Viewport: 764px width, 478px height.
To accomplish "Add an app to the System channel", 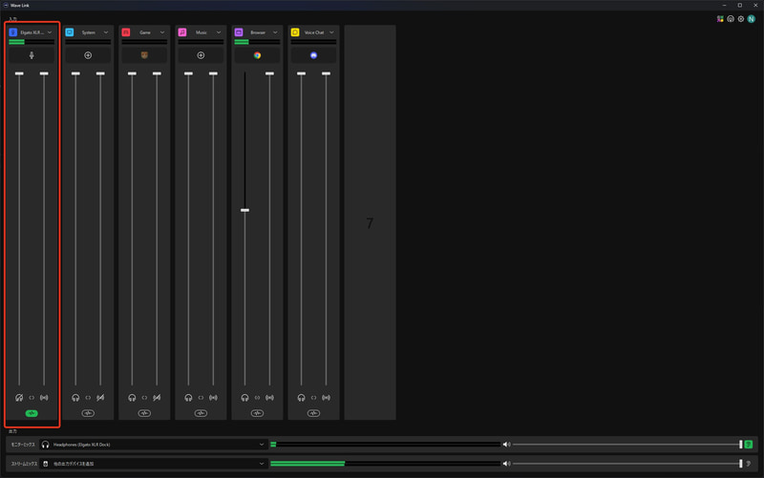I will (x=88, y=55).
